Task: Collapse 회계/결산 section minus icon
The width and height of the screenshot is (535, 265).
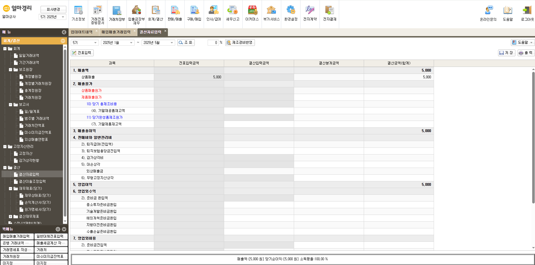Action: 63,41
